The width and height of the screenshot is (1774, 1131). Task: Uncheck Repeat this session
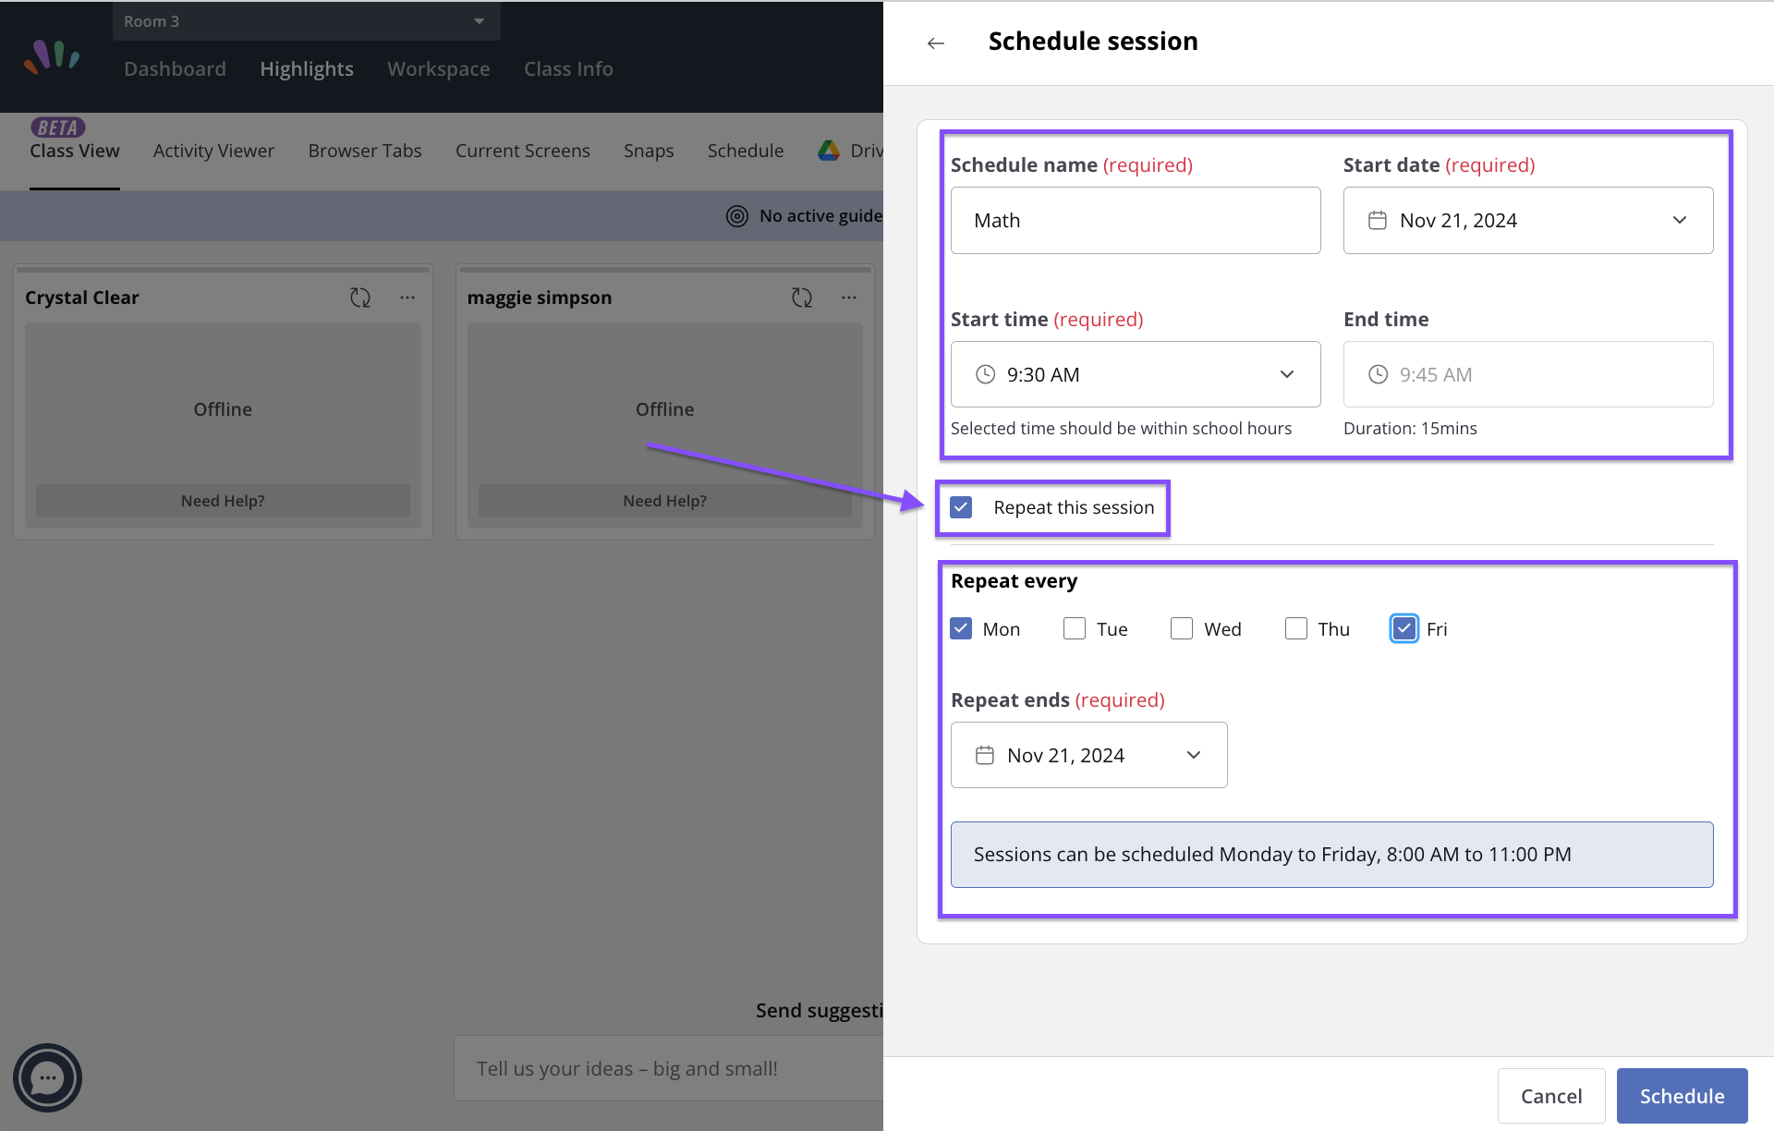tap(962, 507)
